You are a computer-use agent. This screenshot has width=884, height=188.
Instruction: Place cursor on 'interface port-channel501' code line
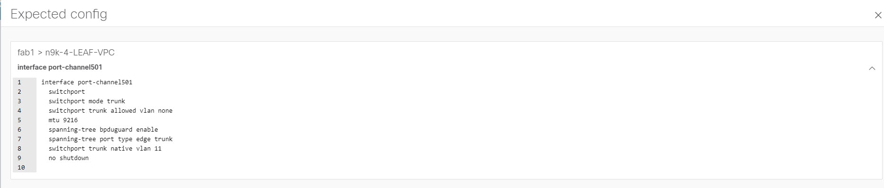coord(87,82)
